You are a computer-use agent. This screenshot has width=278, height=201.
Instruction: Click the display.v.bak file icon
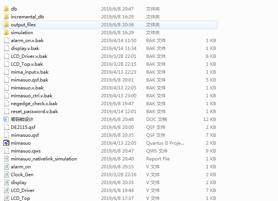click(x=6, y=48)
